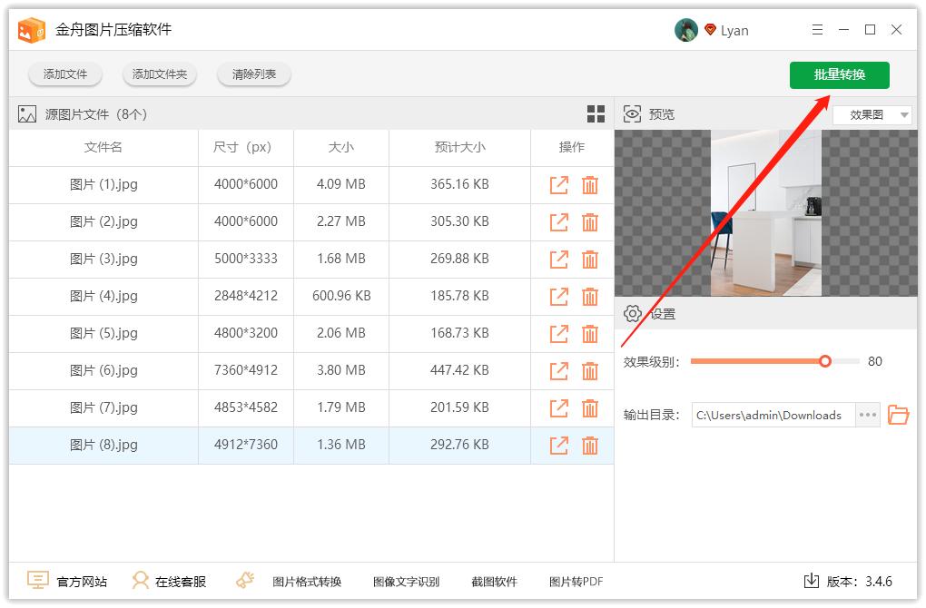Click 添加文件夹 to add a folder

159,75
